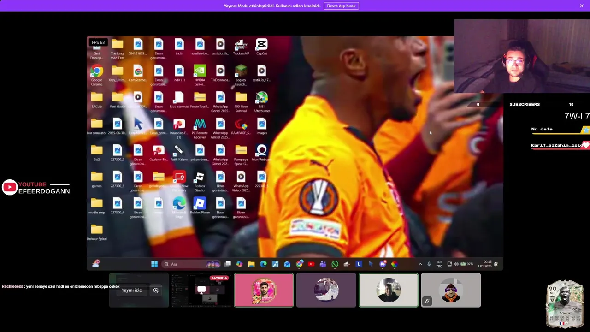Open the Riot İstemcisi shortcut
590x332 pixels.
pyautogui.click(x=179, y=100)
